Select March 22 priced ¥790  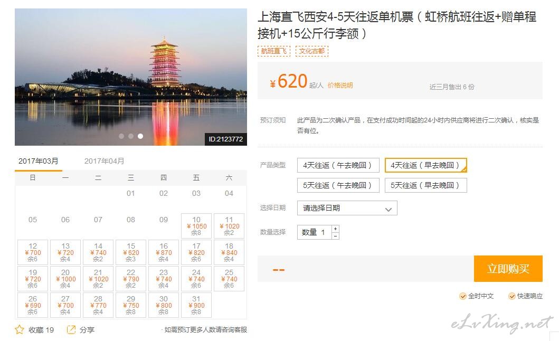coord(131,279)
